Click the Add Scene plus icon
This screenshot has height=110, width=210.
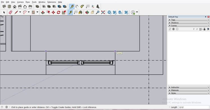(173, 29)
